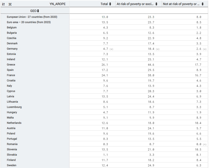This screenshot has height=168, width=210.
Task: Click the Lithuania row label
Action: pos(12,102)
